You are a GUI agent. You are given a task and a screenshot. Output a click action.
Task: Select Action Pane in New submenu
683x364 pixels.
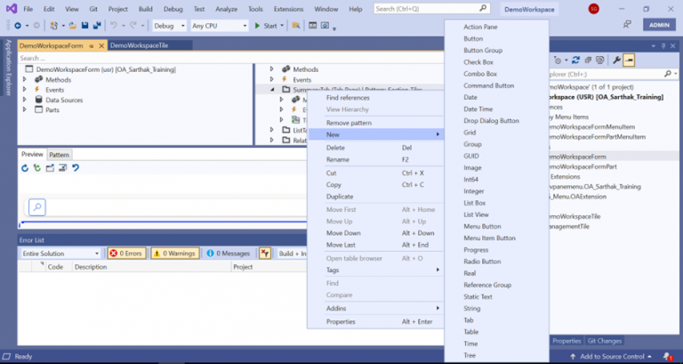[x=480, y=27]
